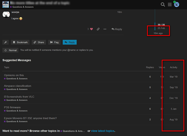Like the post with the heart icon
The image size is (187, 136).
[x=91, y=29]
